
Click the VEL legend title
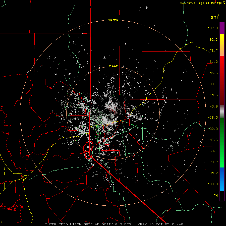[x=220, y=15]
